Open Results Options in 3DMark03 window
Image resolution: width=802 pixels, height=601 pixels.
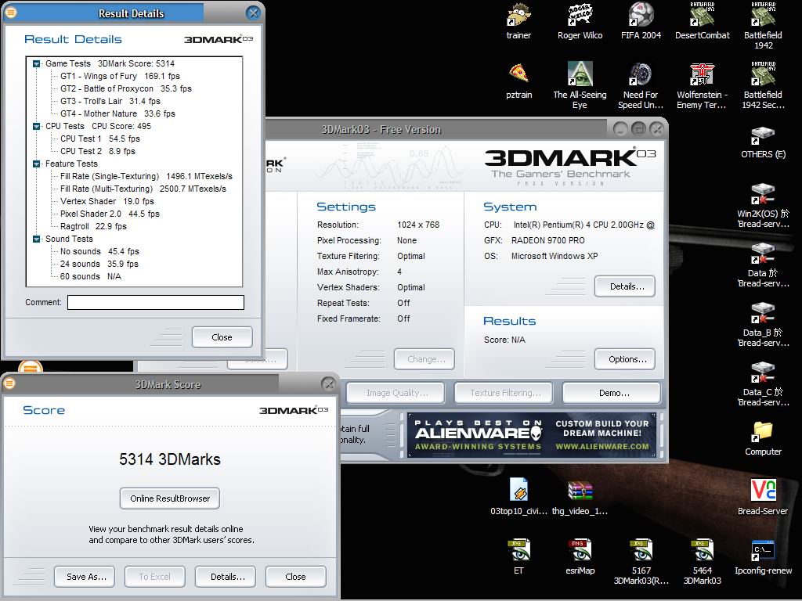click(624, 359)
